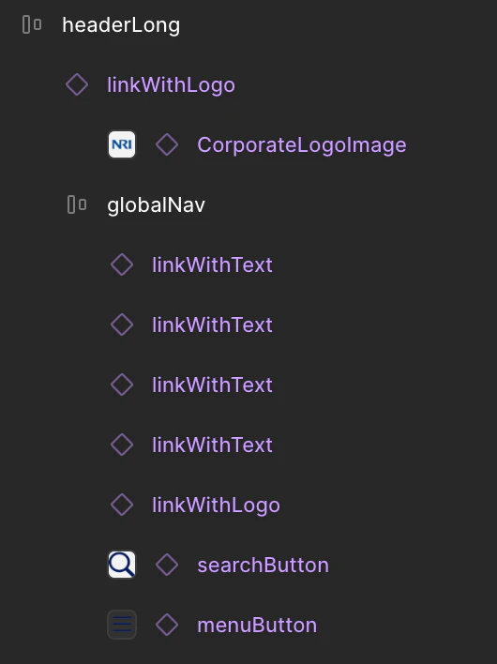
Task: Click the diamond icon next to CorporateLogoImage
Action: pyautogui.click(x=167, y=144)
